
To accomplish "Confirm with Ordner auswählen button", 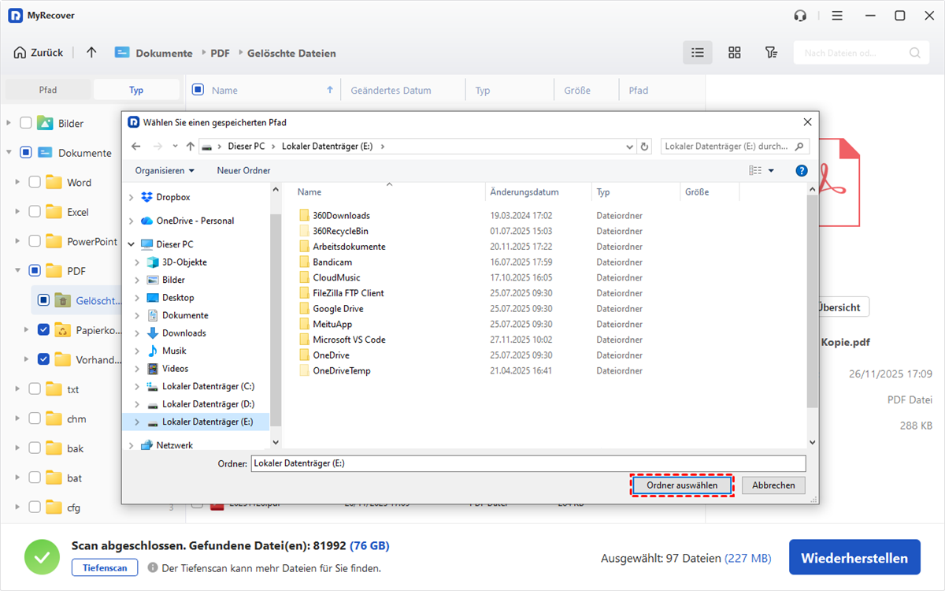I will pos(681,485).
